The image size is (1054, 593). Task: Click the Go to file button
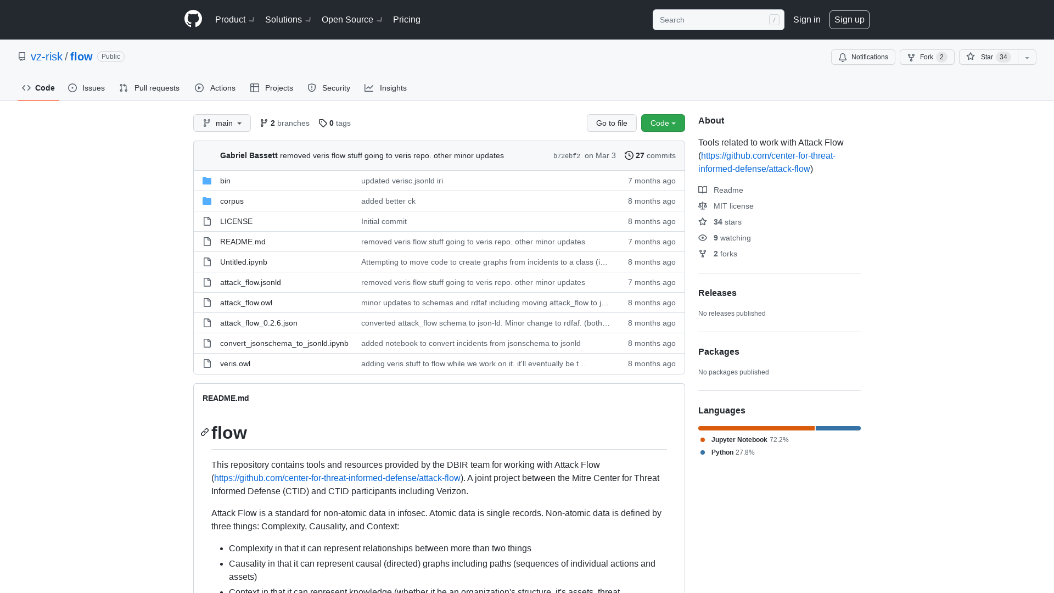[612, 123]
